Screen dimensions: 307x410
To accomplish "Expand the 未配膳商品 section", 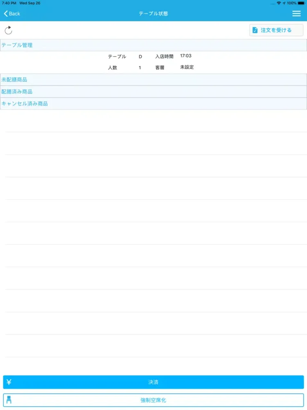I will [x=153, y=80].
